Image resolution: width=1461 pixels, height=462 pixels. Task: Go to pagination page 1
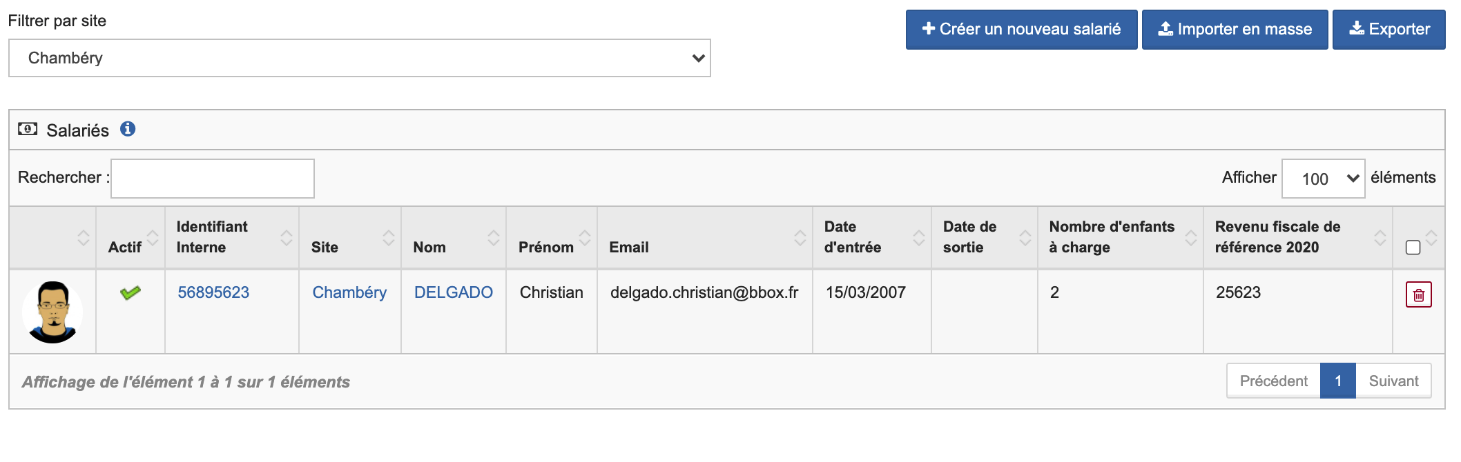(x=1337, y=381)
